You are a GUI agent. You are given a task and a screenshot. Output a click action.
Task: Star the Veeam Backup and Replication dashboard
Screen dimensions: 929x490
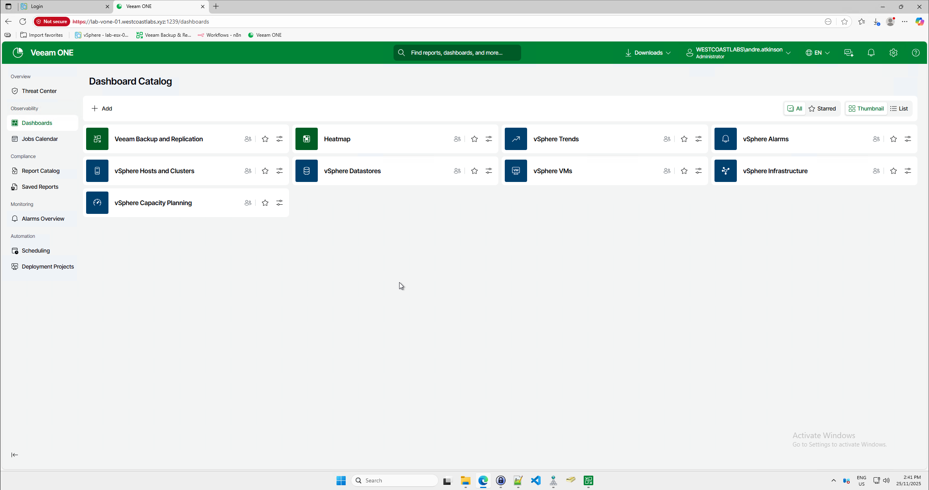(x=265, y=139)
